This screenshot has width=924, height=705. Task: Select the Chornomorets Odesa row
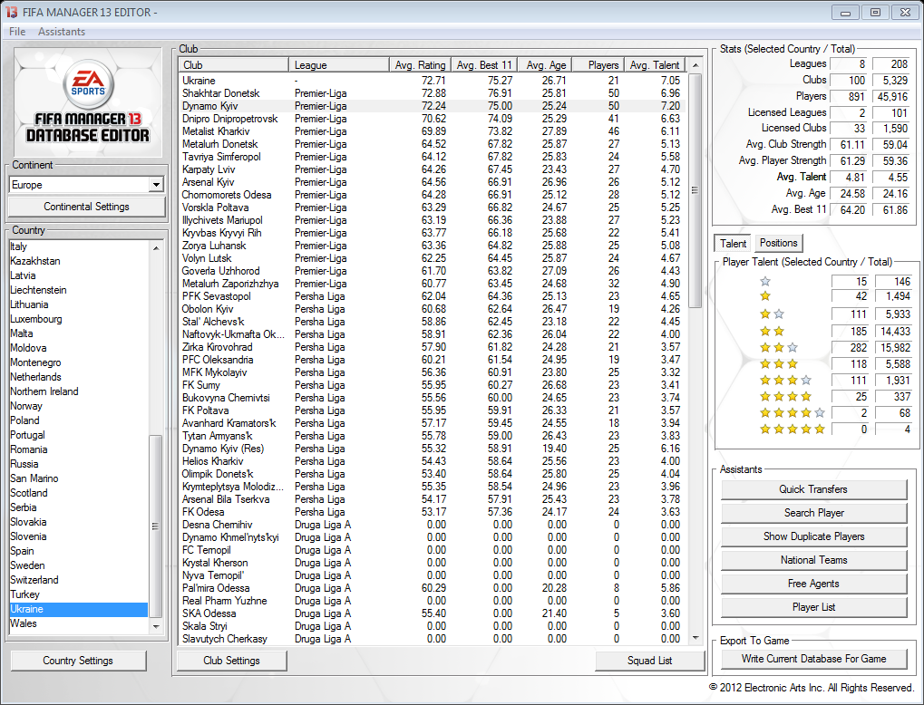[433, 194]
